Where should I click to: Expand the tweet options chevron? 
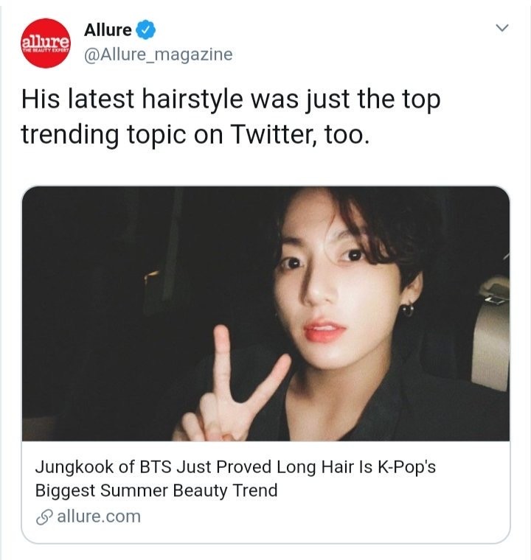pyautogui.click(x=502, y=27)
